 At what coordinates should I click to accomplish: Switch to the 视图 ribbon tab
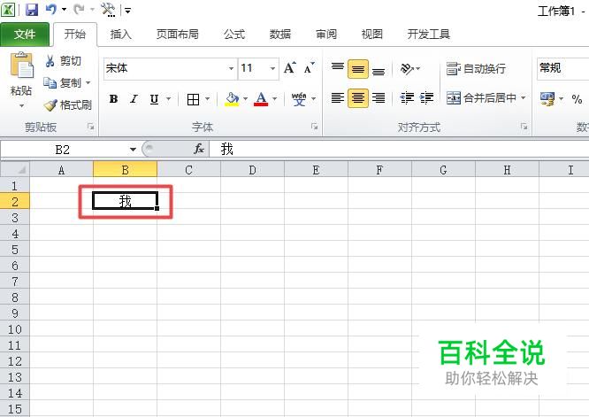pyautogui.click(x=371, y=35)
